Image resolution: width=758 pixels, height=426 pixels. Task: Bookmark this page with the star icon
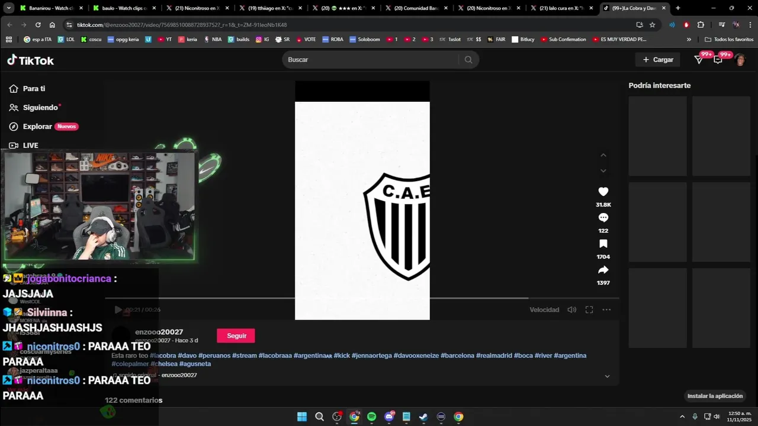tap(653, 25)
